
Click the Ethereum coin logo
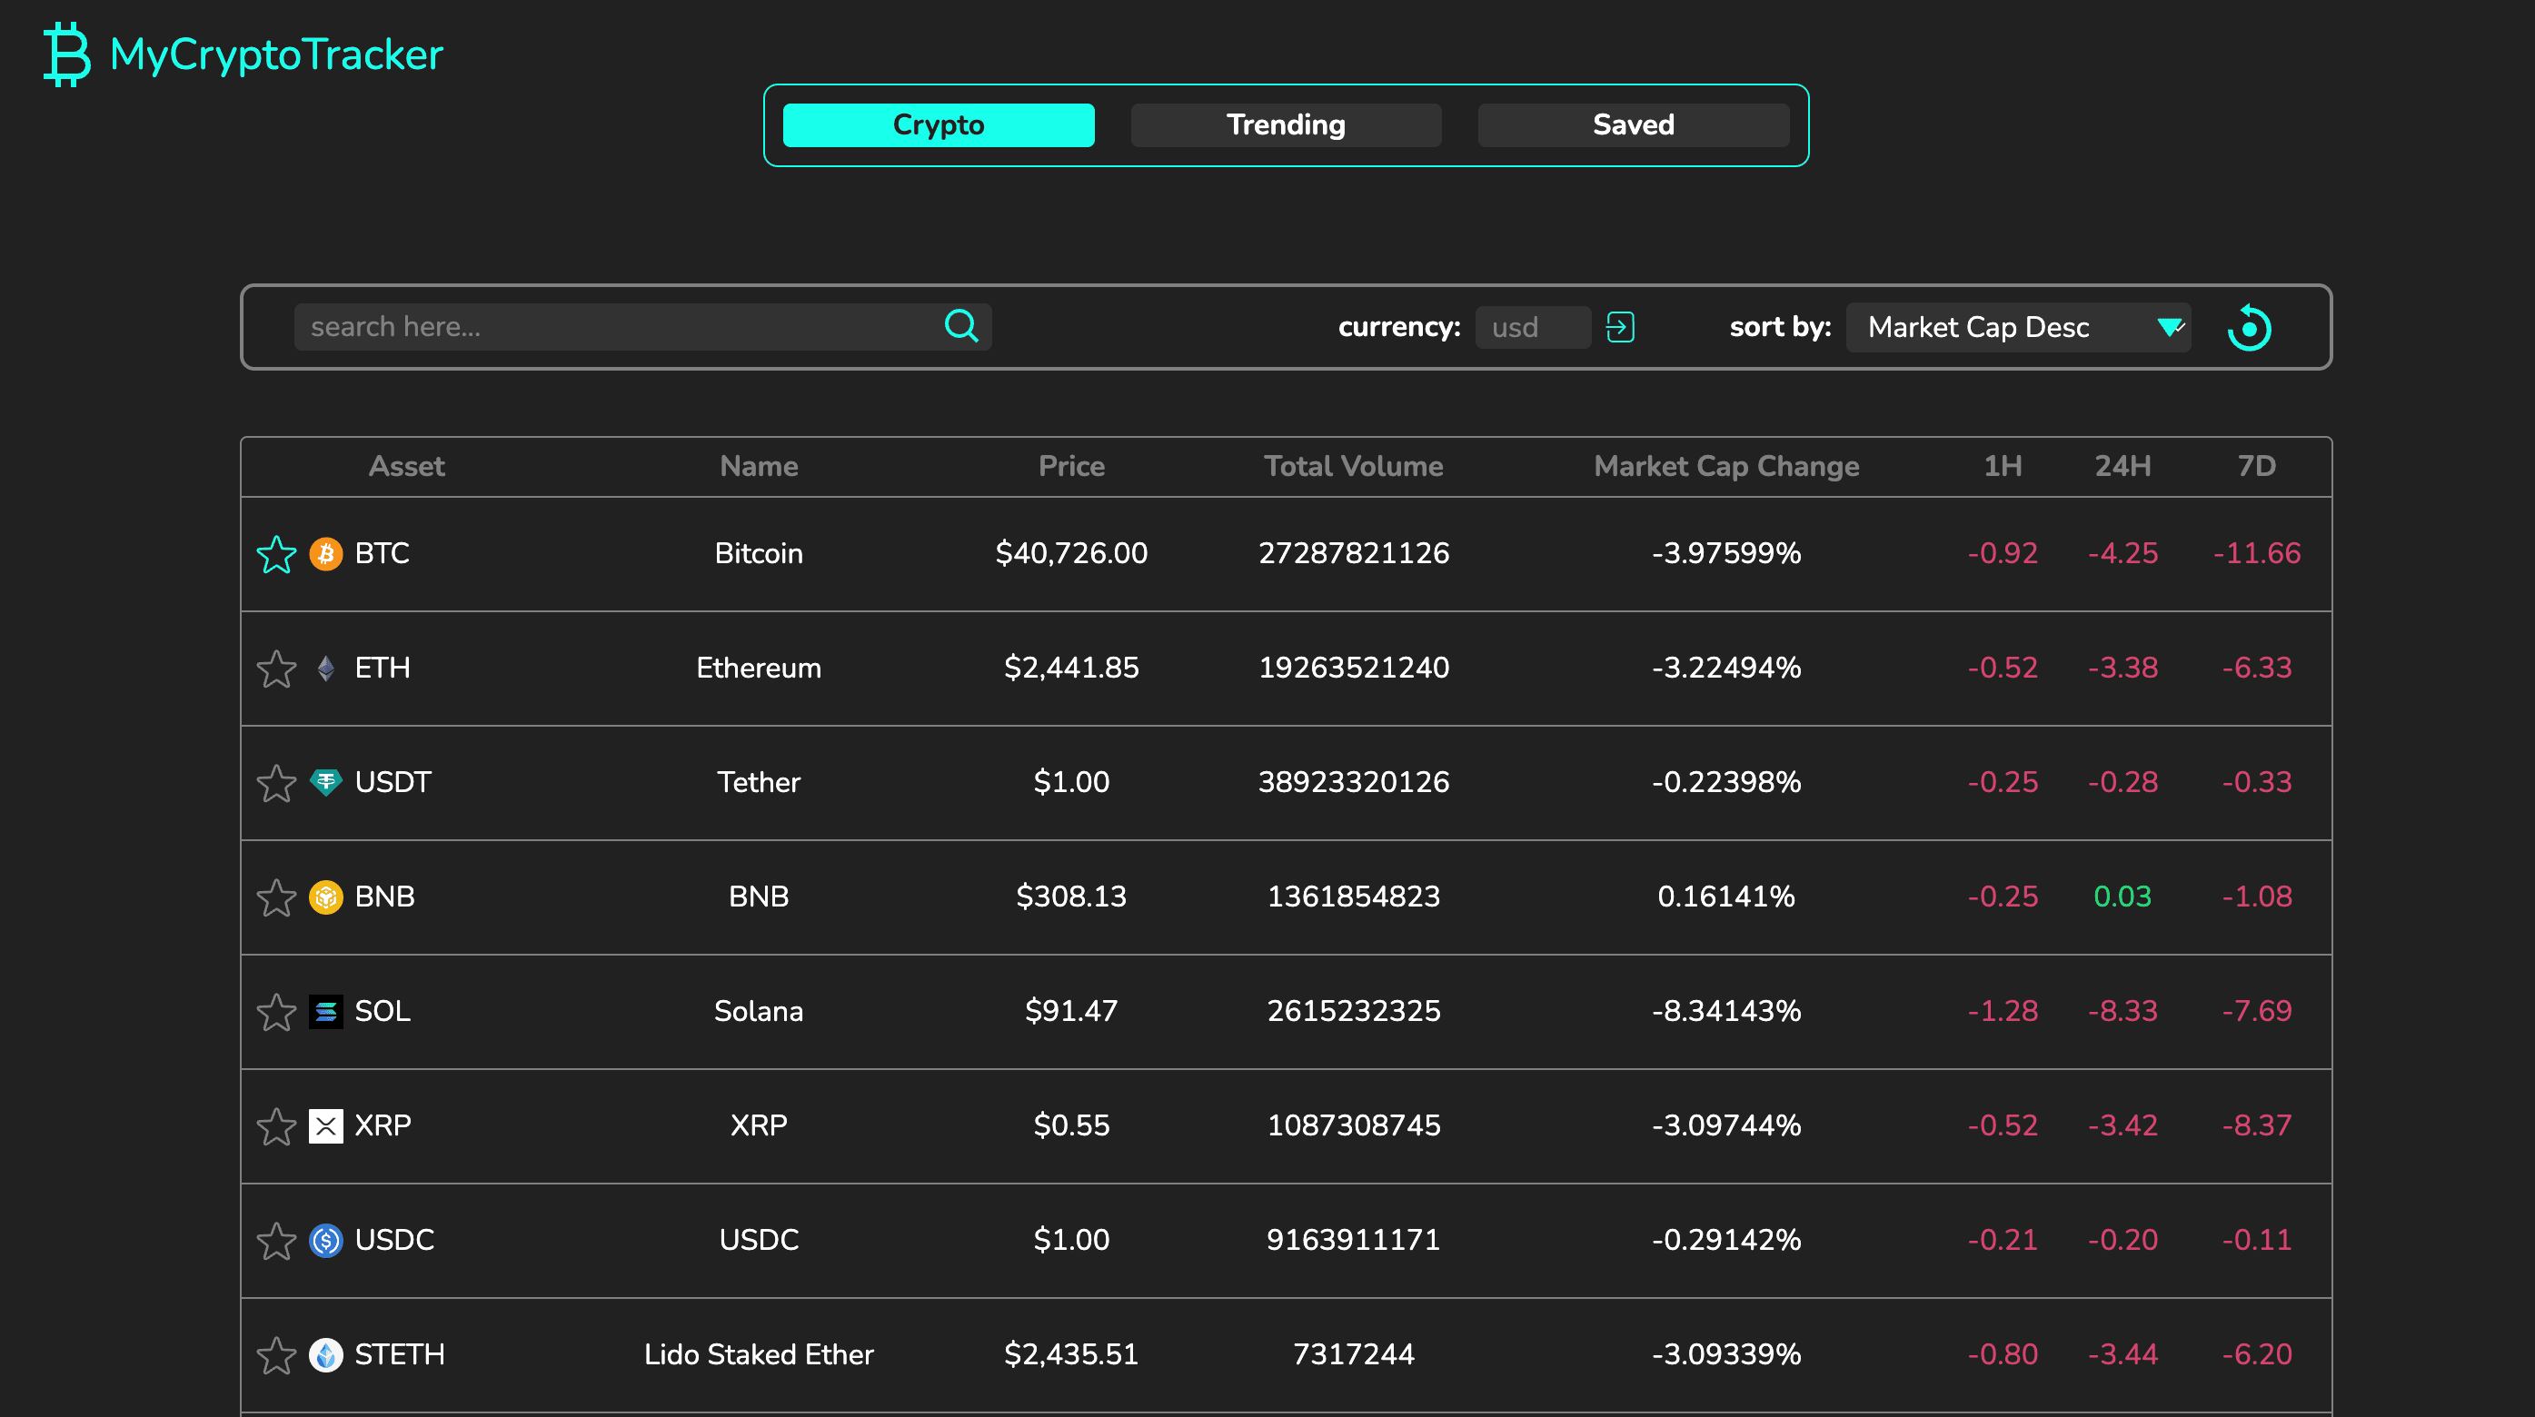click(x=325, y=669)
